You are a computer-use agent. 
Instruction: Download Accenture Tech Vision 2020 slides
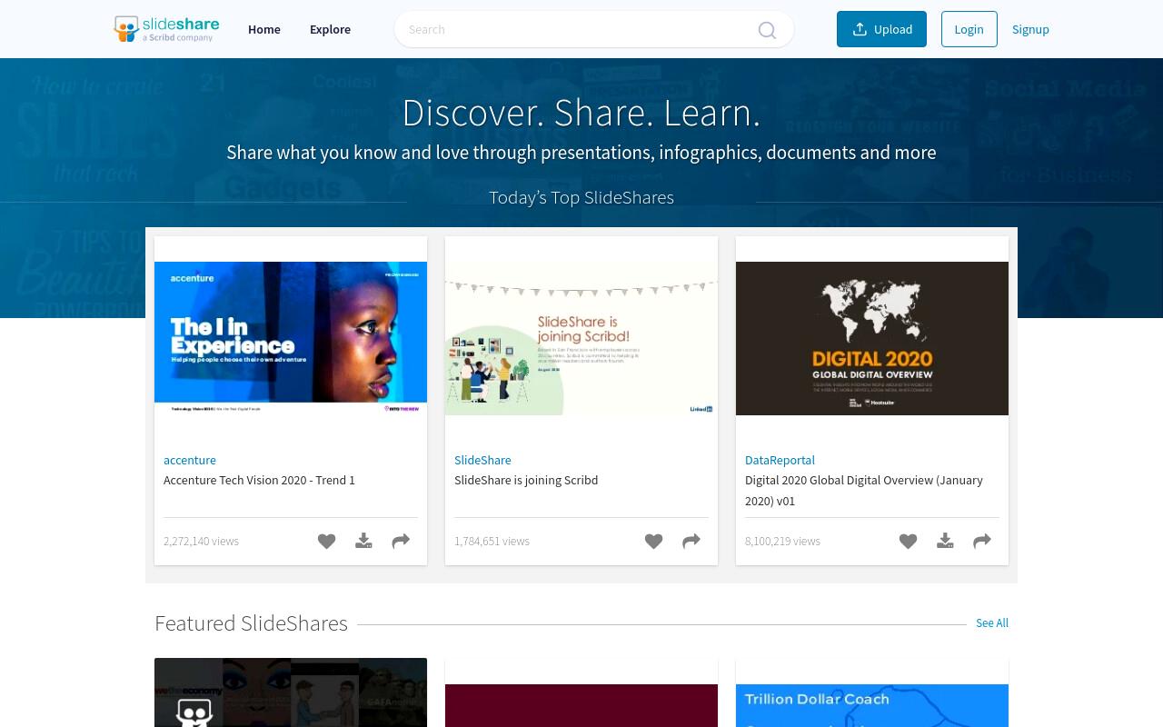[363, 541]
